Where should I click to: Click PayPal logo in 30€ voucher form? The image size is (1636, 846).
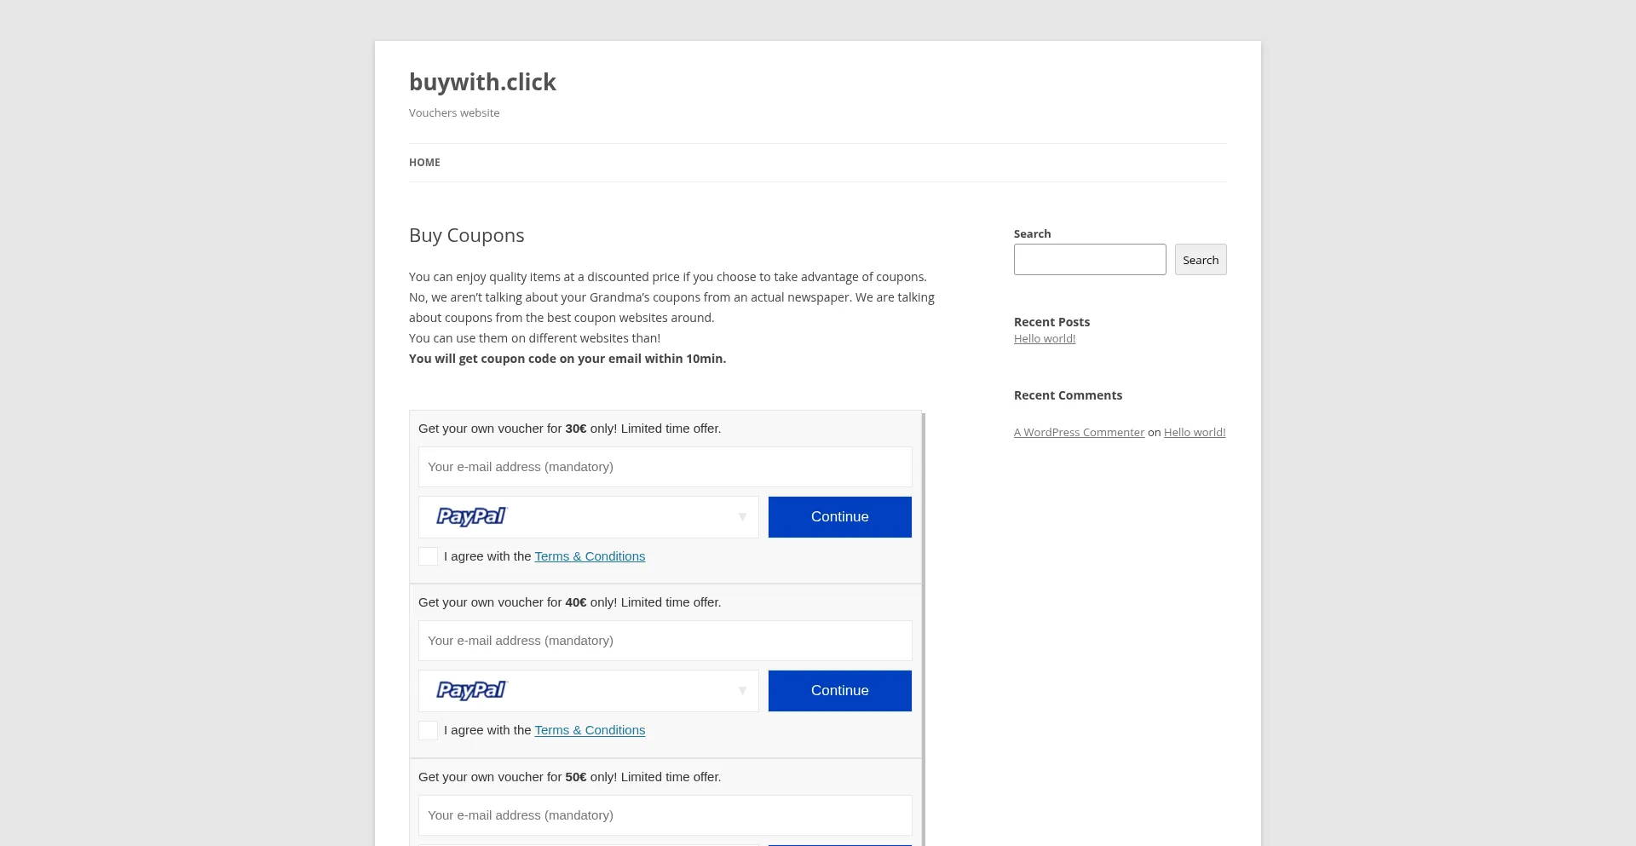click(471, 516)
